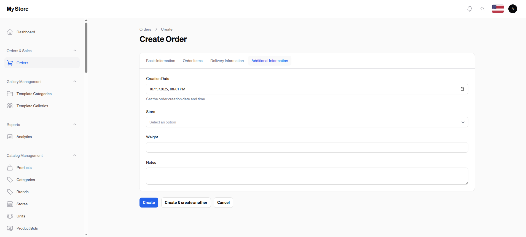
Task: Collapse the Gallery Management section
Action: tap(75, 82)
